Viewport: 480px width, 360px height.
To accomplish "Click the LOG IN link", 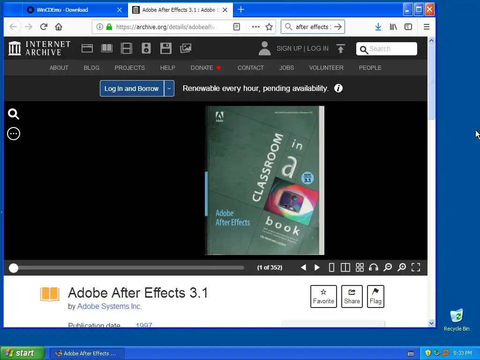I will pyautogui.click(x=318, y=48).
